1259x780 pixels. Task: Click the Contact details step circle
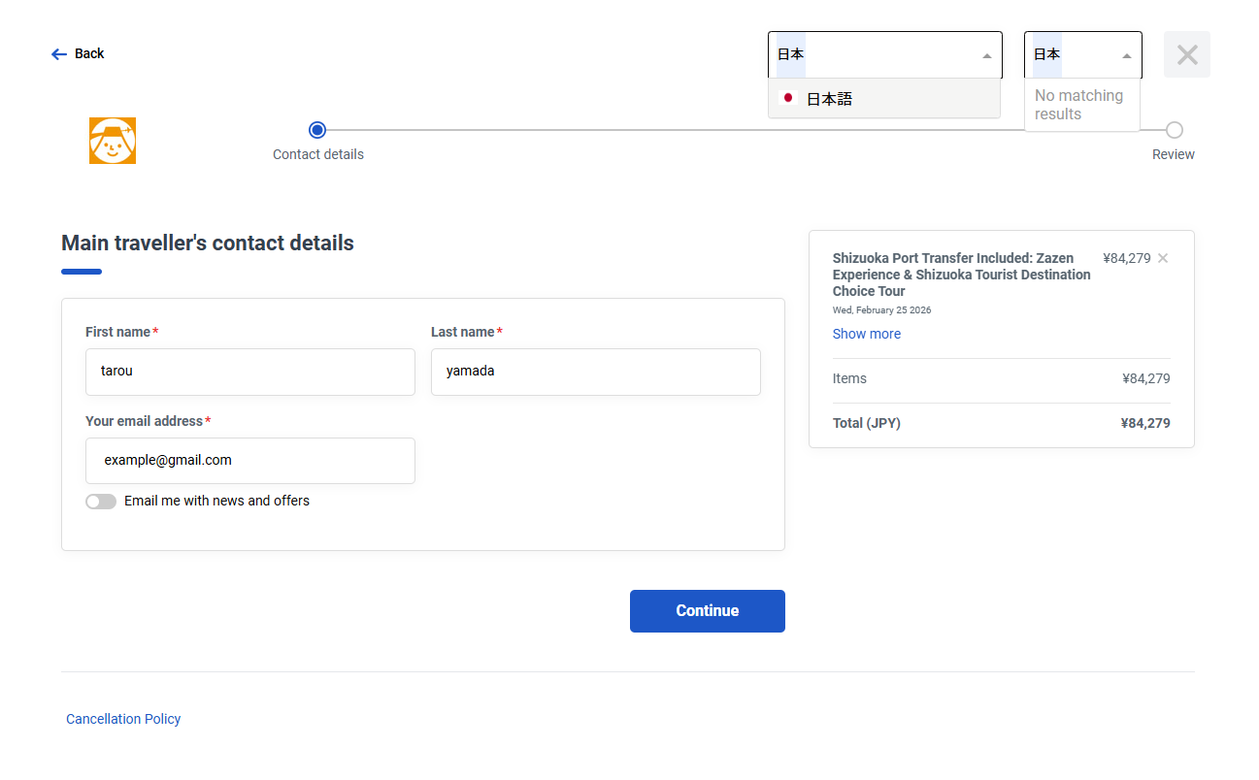[317, 130]
